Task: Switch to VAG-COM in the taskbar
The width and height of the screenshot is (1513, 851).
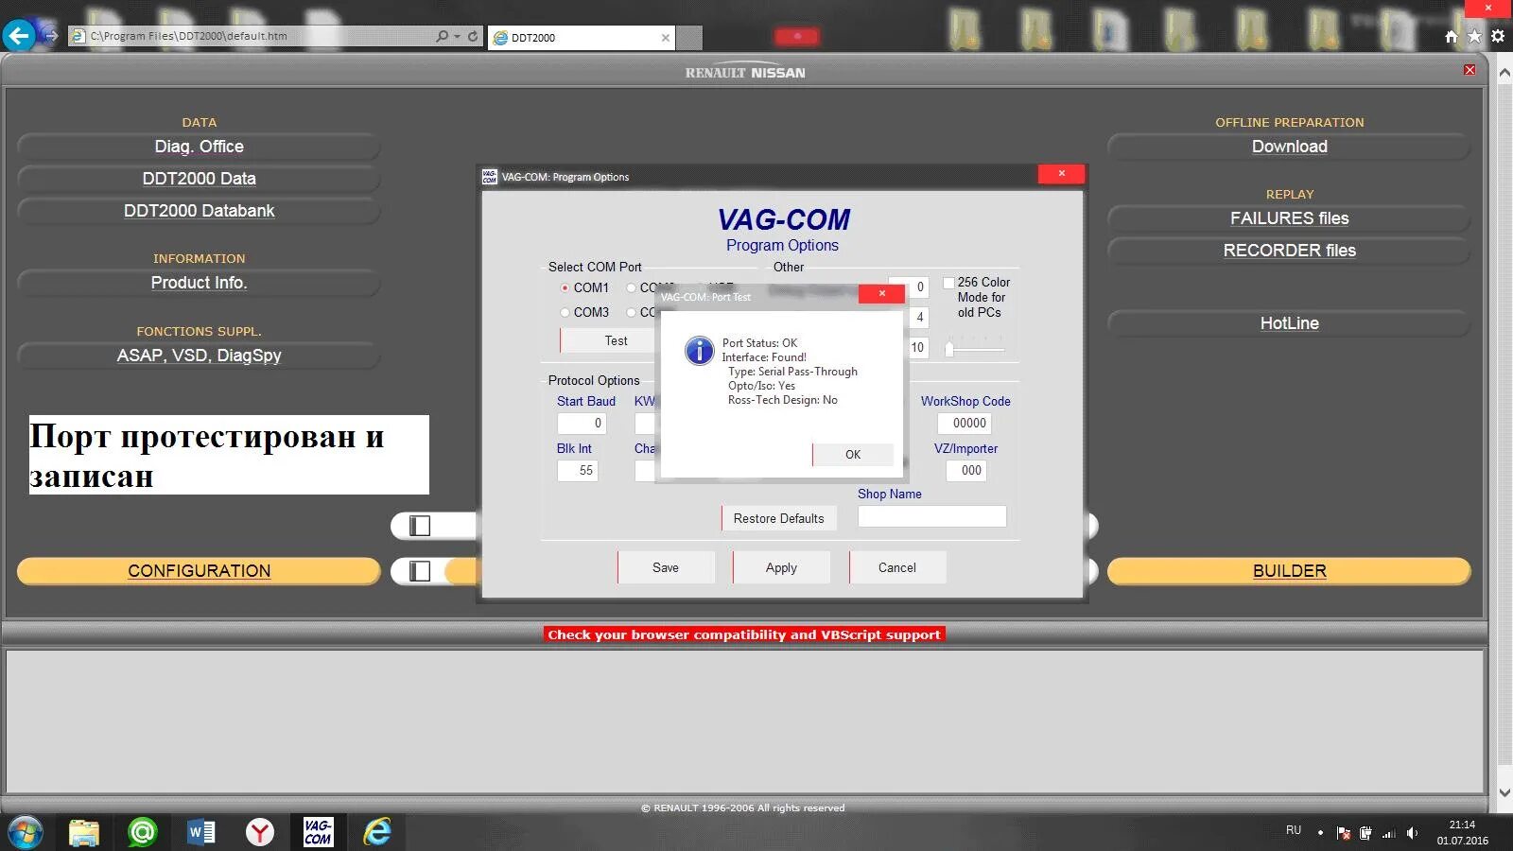Action: (318, 832)
